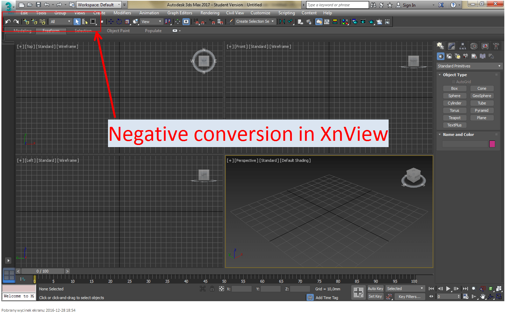Select the Move tool in main toolbar
This screenshot has height=319, width=505.
click(x=111, y=22)
